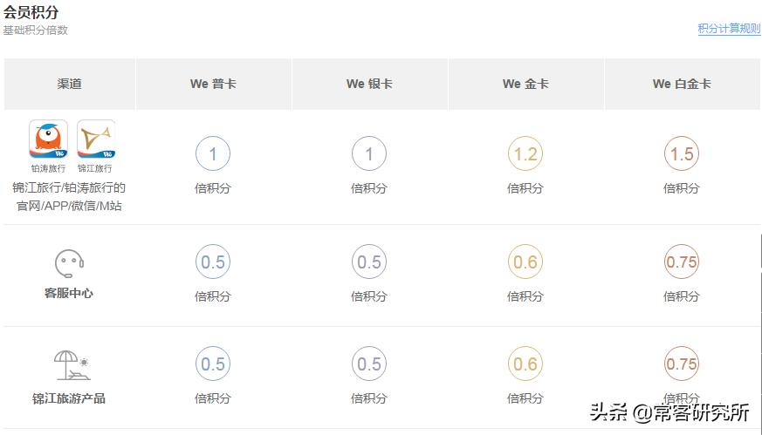Select the We 白金卡 column header
The image size is (762, 435).
(682, 84)
